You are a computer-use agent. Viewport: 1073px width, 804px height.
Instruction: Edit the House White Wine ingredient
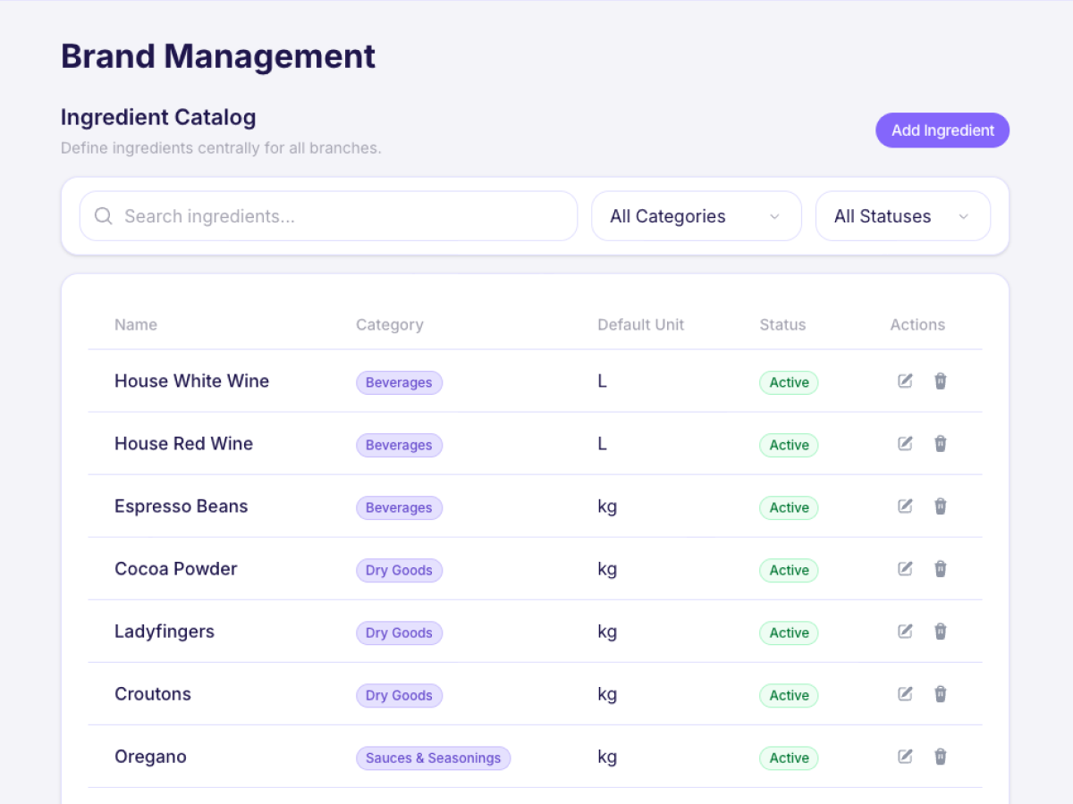tap(905, 381)
